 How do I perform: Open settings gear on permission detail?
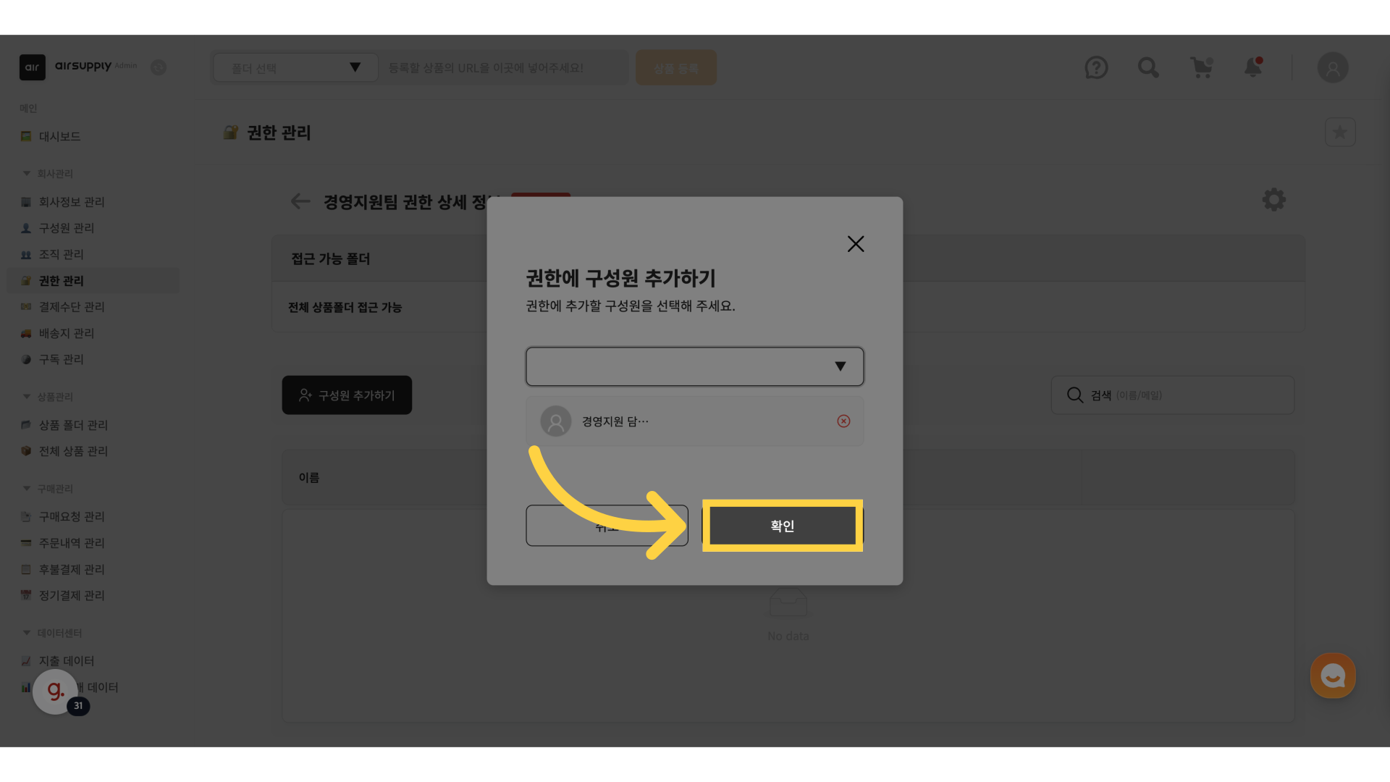tap(1273, 200)
